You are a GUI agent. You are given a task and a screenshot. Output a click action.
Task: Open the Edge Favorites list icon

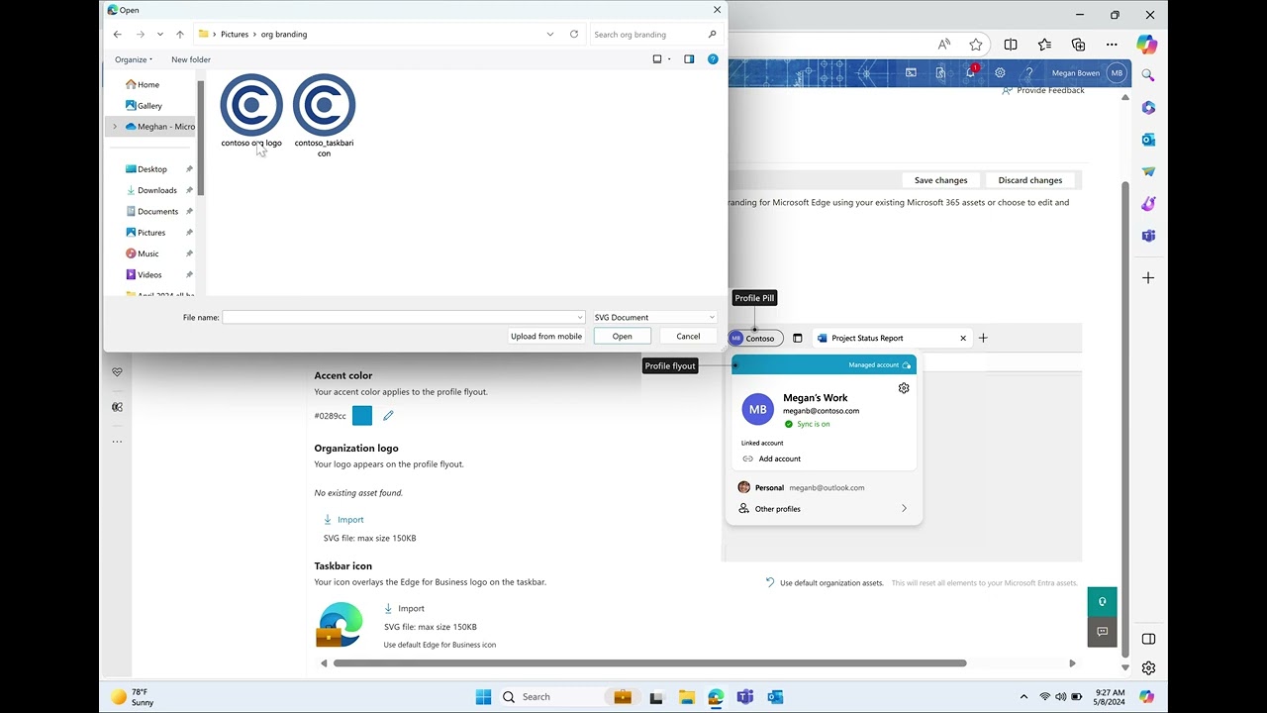(x=1044, y=45)
